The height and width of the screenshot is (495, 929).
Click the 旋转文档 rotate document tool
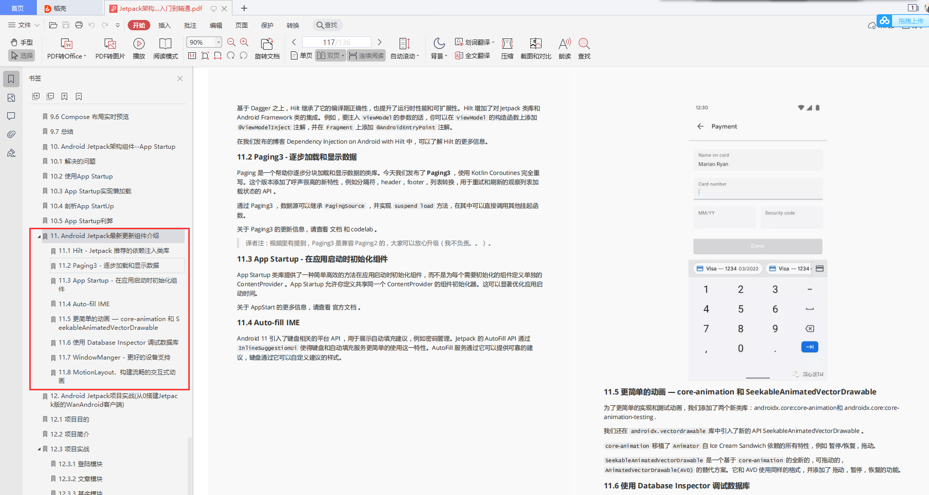tap(267, 49)
